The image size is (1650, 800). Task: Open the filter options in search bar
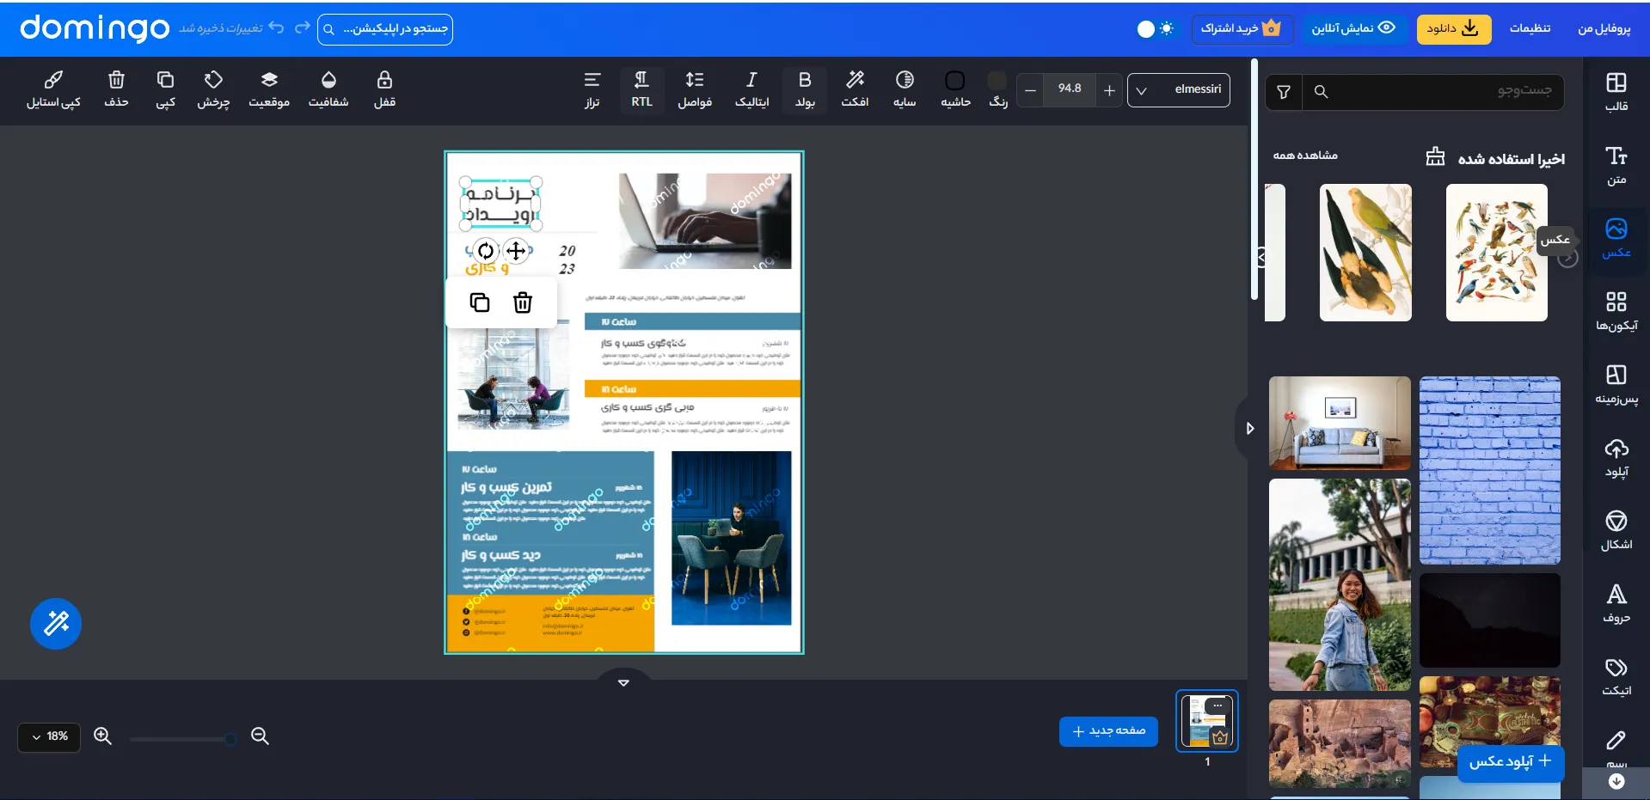click(x=1284, y=92)
